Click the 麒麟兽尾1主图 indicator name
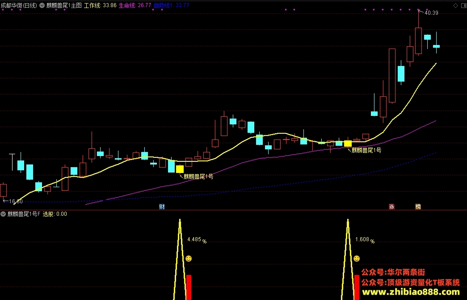467x300 pixels. tap(64, 5)
